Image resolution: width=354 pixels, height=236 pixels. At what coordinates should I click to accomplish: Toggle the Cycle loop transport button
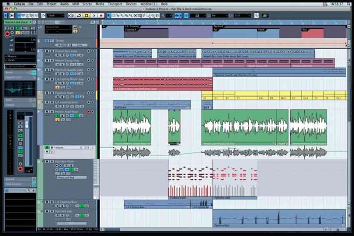click(79, 16)
